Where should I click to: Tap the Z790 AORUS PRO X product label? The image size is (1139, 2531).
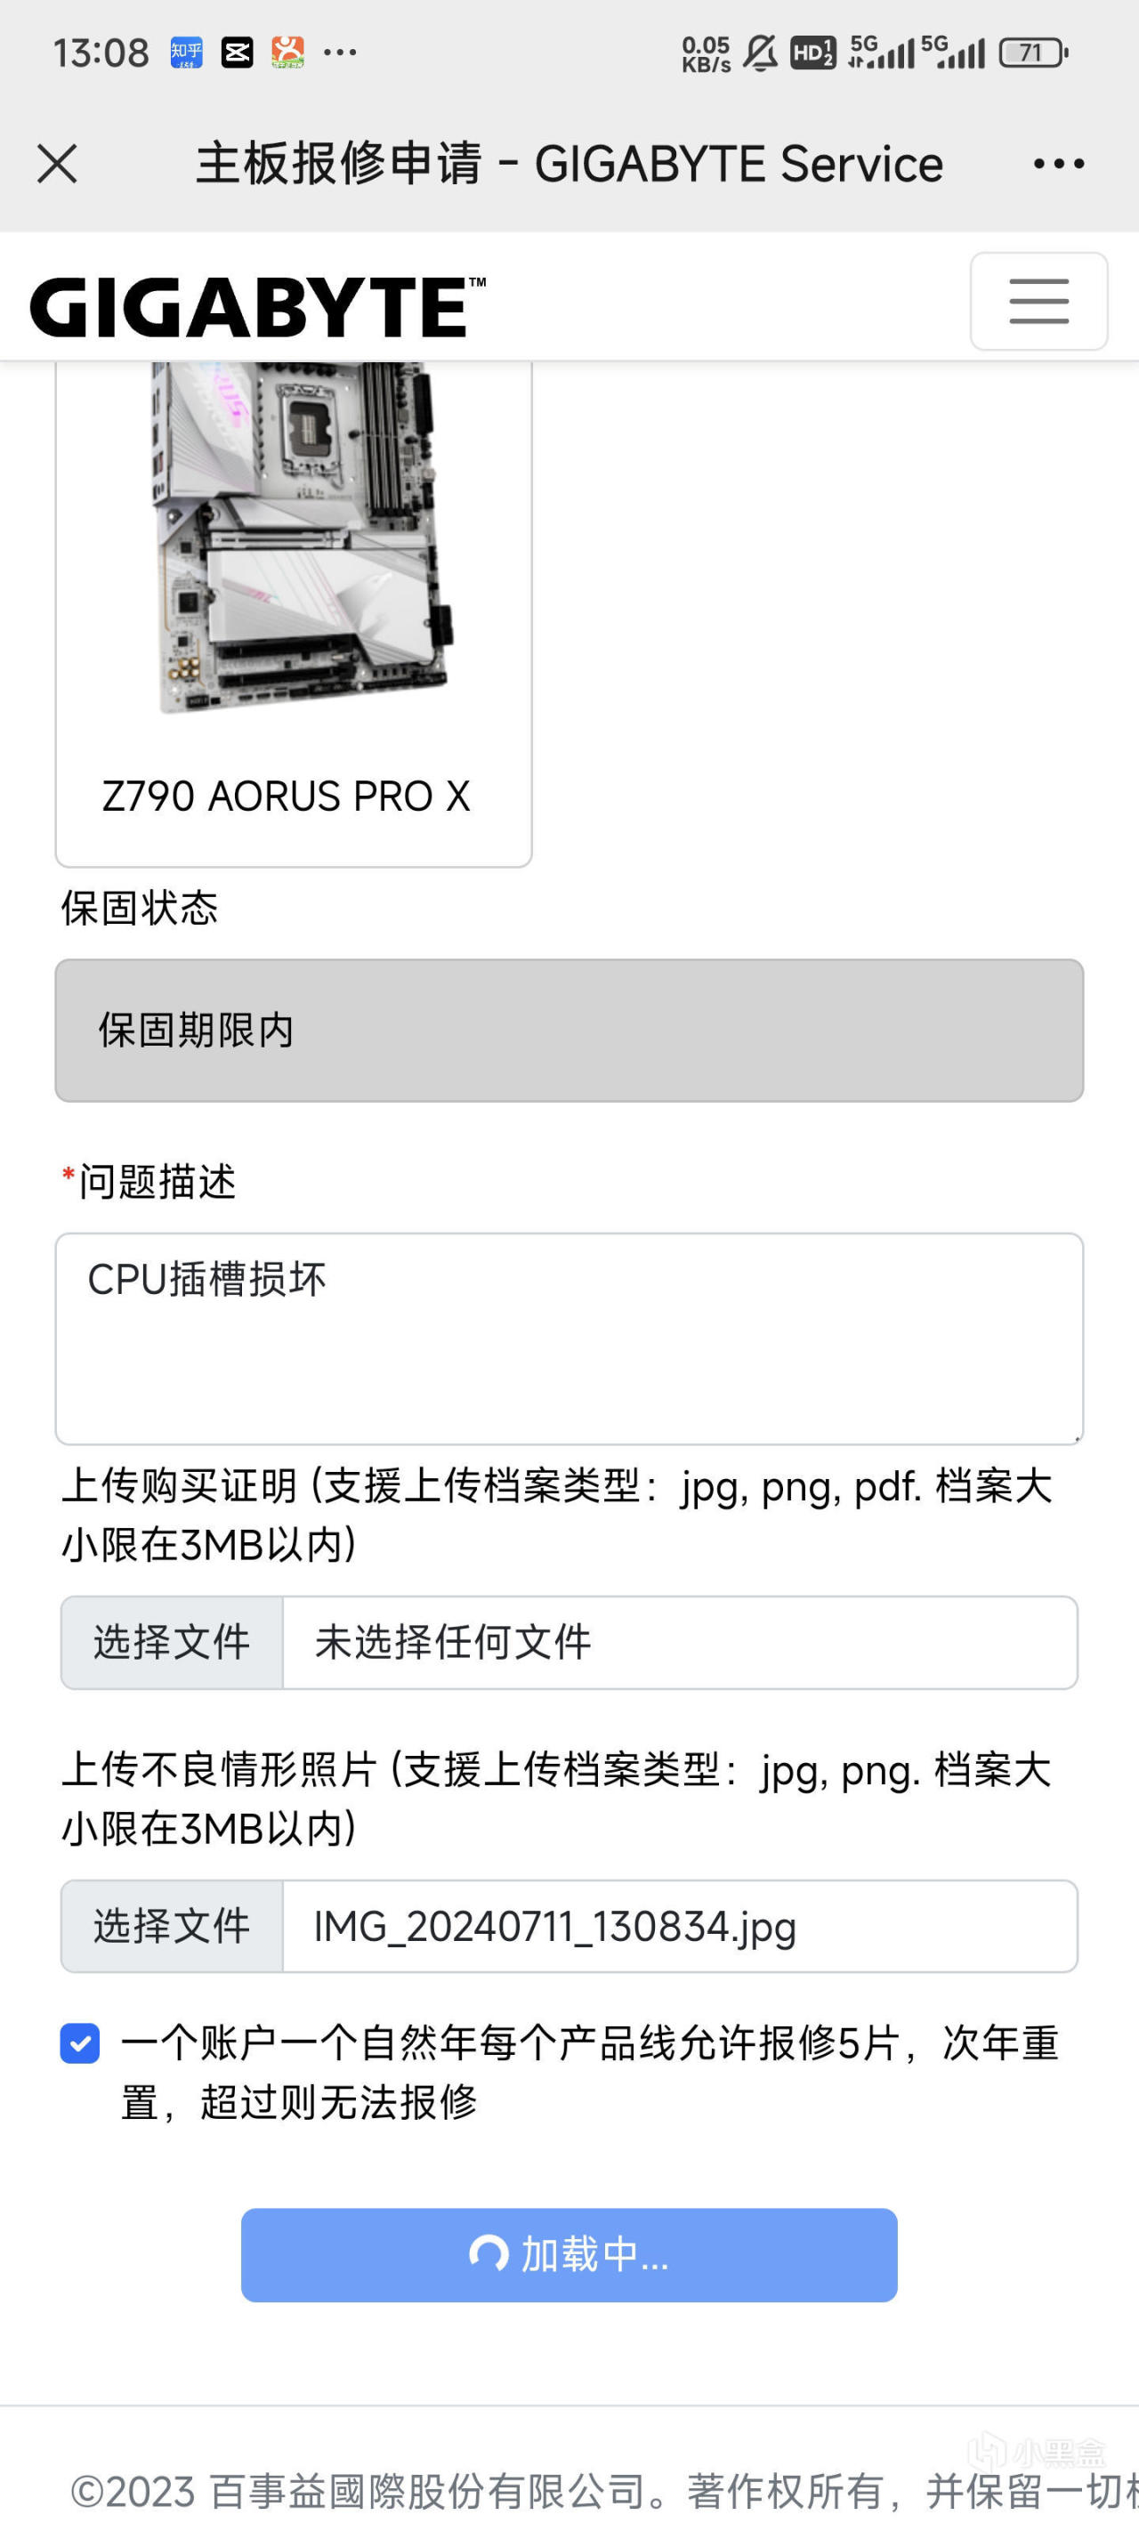point(286,796)
